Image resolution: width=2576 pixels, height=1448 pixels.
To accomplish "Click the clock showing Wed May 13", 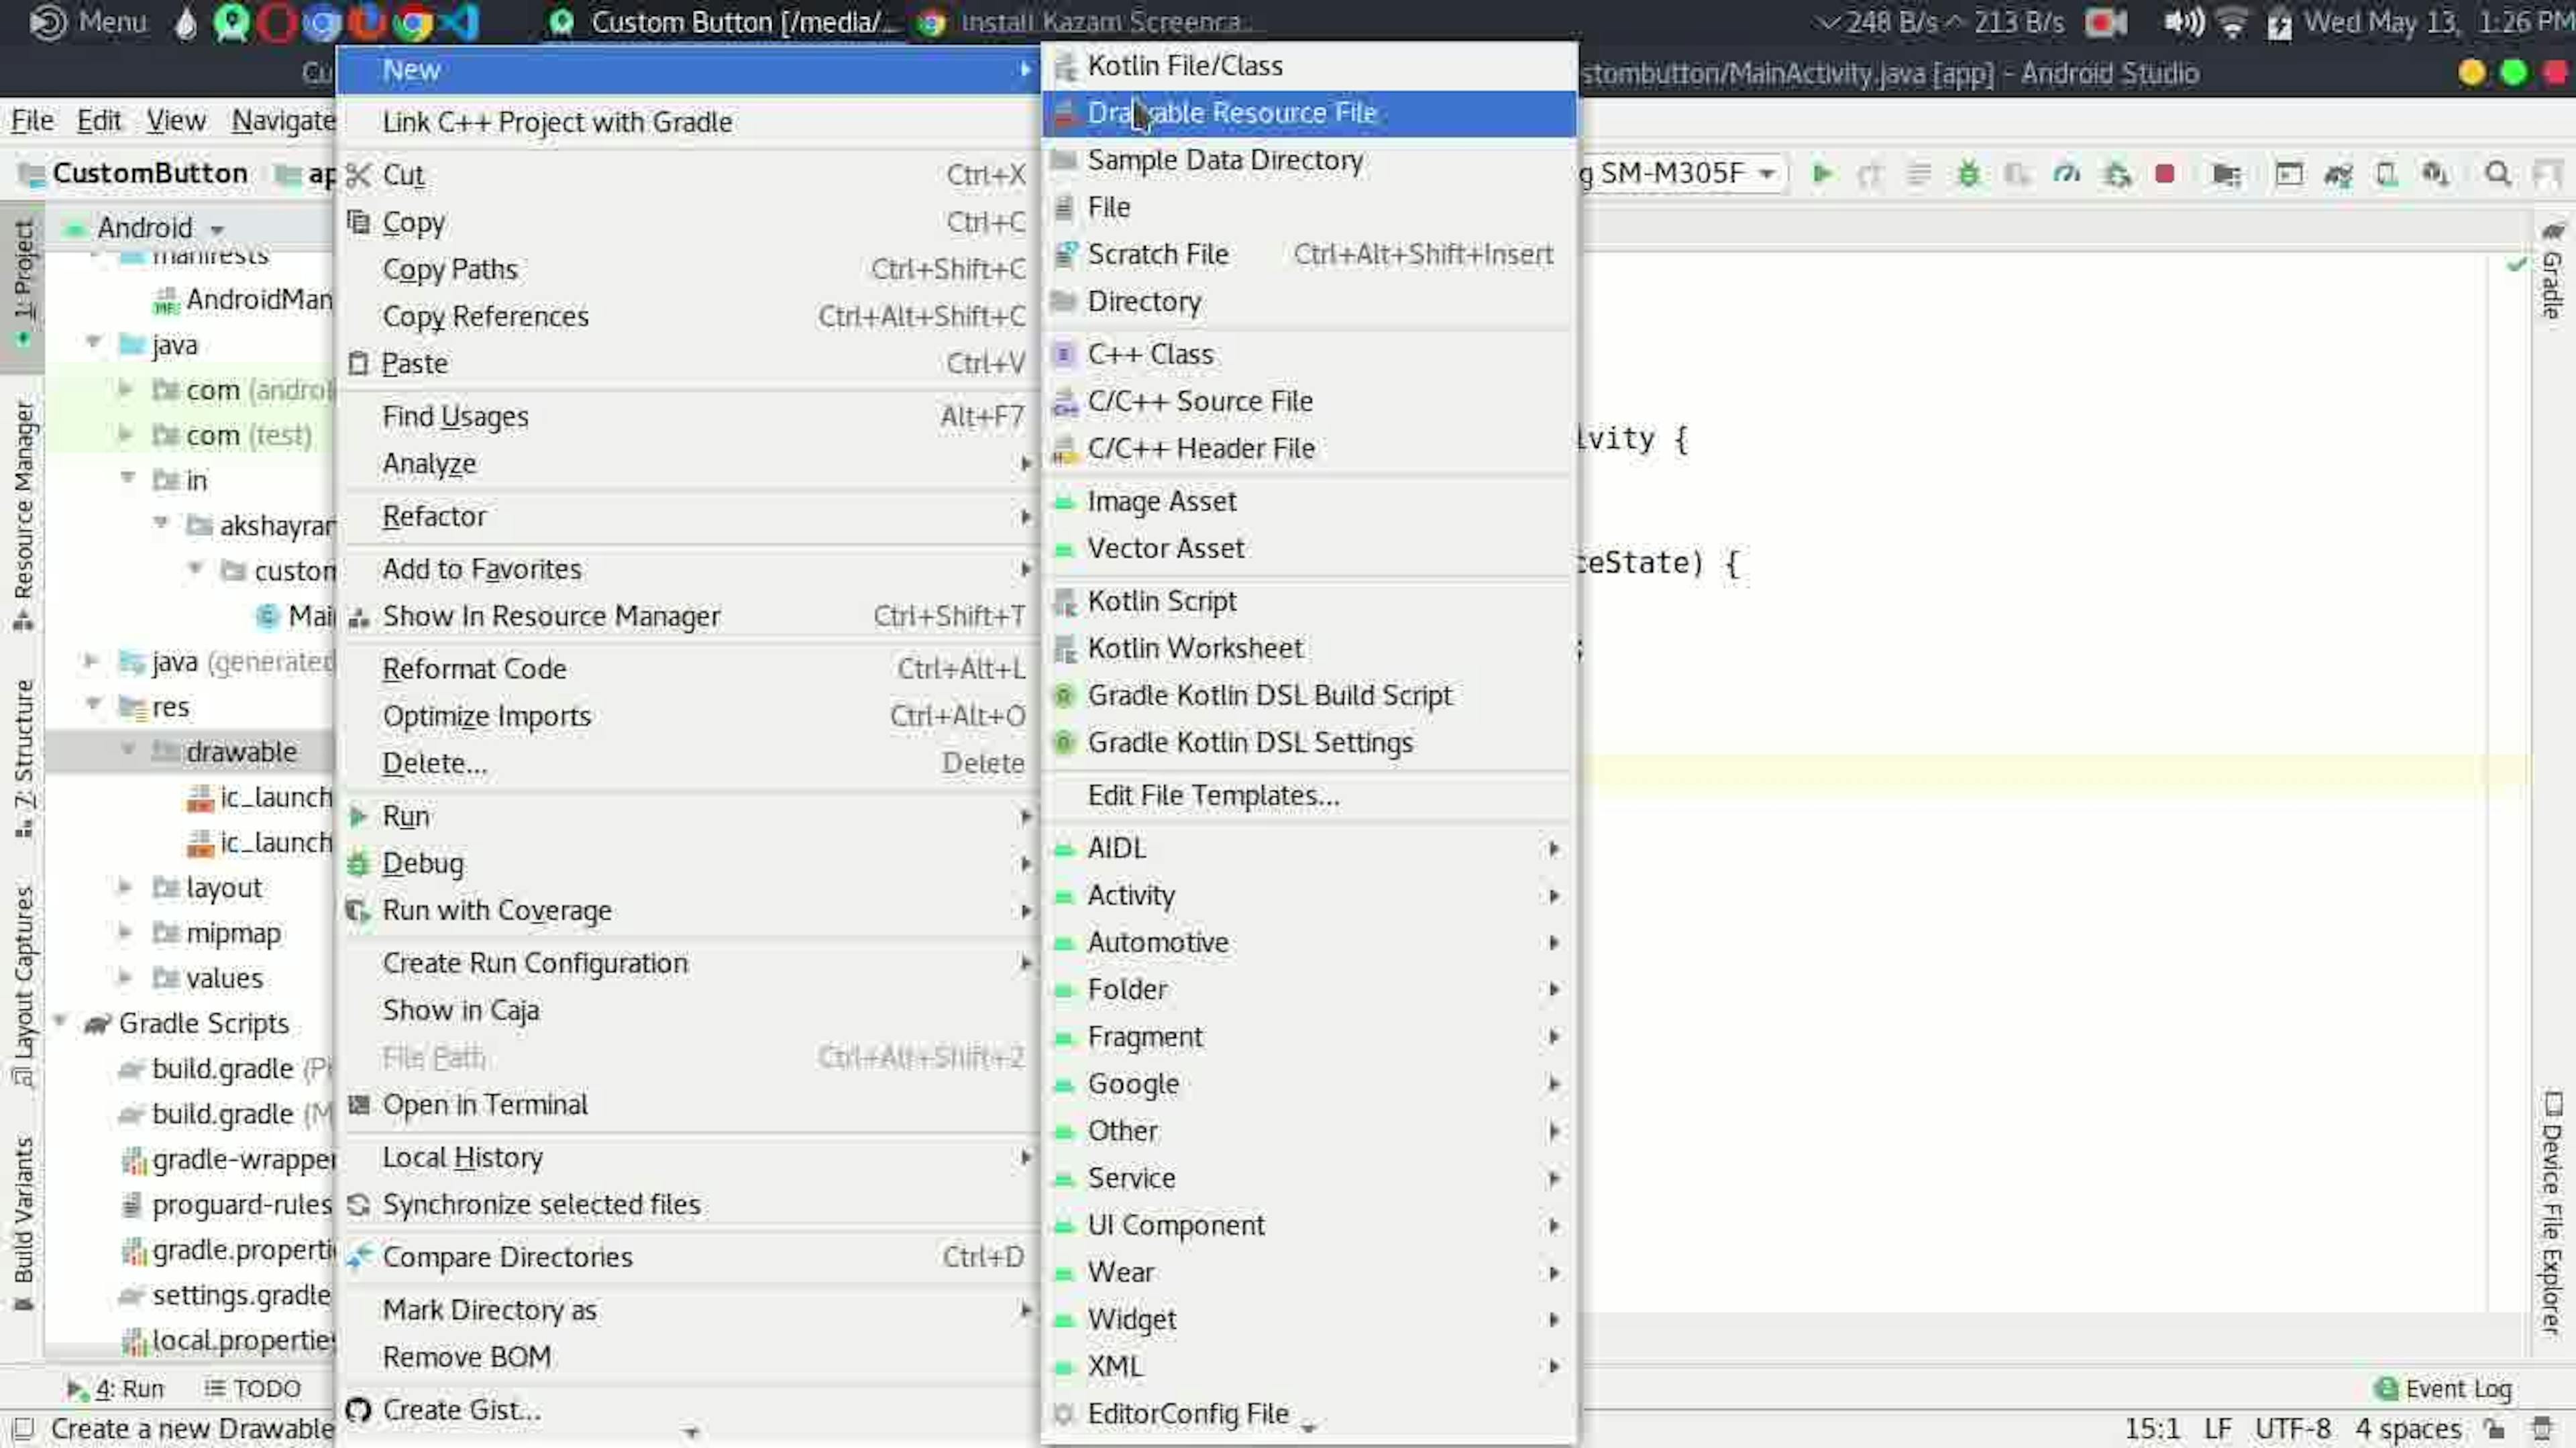I will 2438,22.
